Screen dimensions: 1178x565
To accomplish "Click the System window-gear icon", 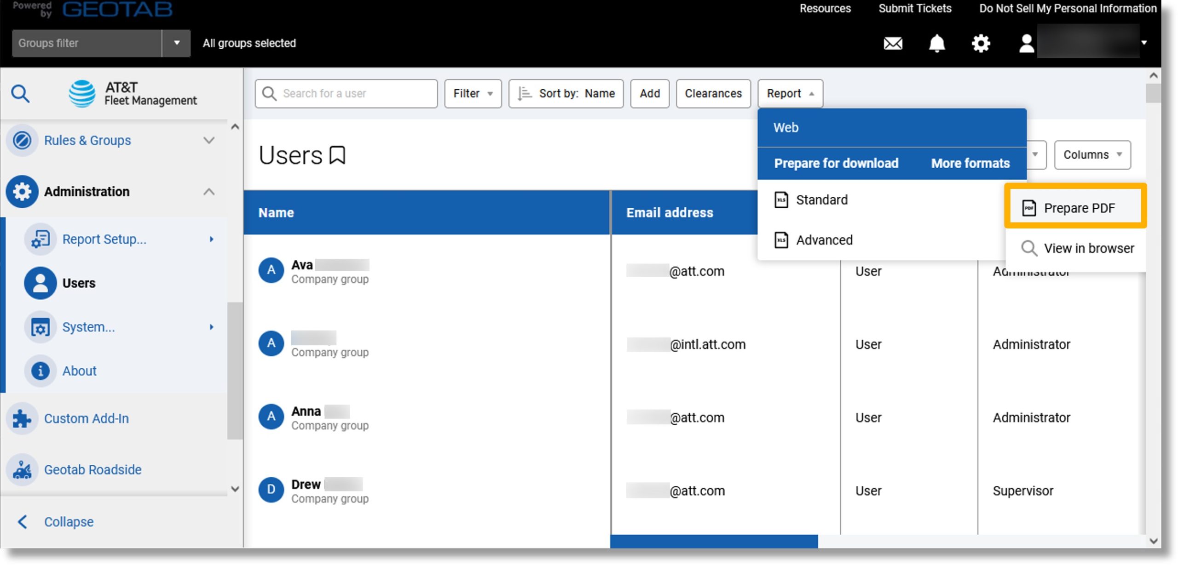I will coord(40,327).
